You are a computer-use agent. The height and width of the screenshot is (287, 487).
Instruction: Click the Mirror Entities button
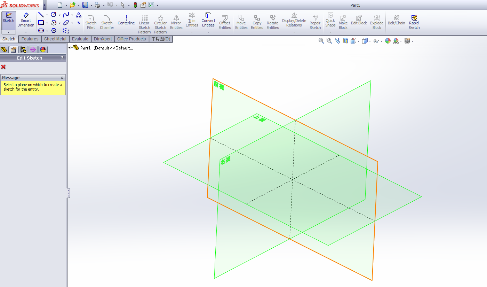tap(176, 22)
